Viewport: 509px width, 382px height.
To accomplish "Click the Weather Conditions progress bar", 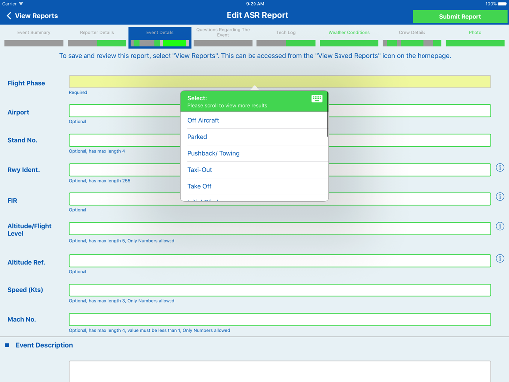I will pos(349,43).
